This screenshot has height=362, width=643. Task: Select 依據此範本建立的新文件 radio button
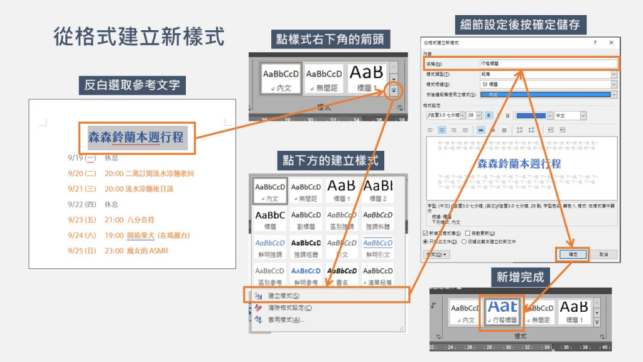[x=464, y=242]
